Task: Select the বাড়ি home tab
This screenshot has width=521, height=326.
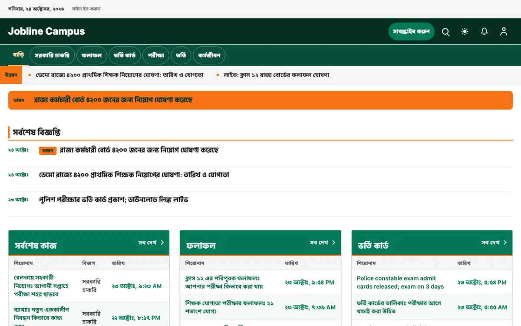Action: [x=18, y=55]
